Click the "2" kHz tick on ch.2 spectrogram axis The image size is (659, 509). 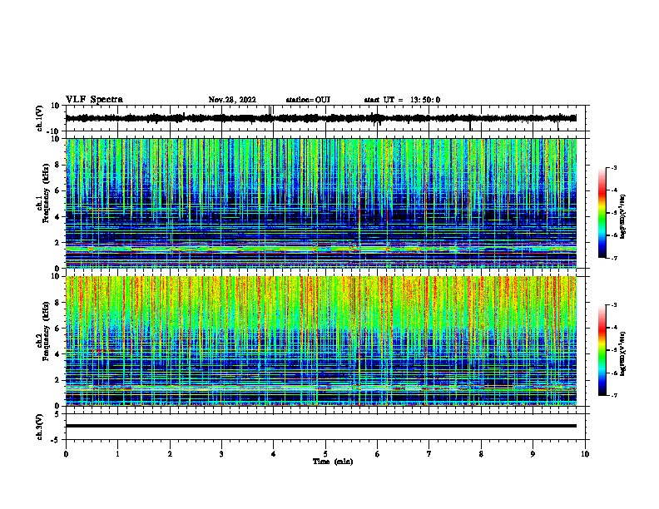[x=58, y=380]
